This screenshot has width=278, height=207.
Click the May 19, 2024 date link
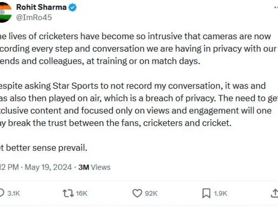pos(48,167)
